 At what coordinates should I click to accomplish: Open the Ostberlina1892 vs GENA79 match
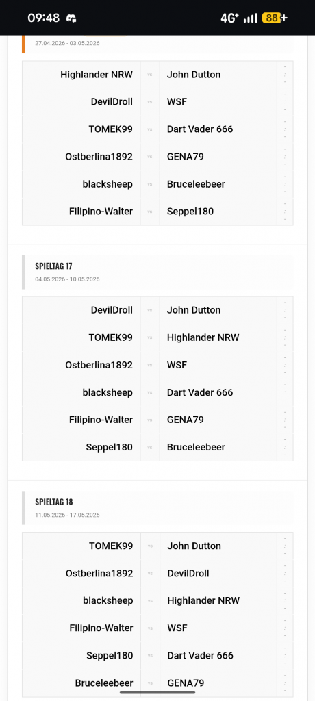(x=157, y=157)
